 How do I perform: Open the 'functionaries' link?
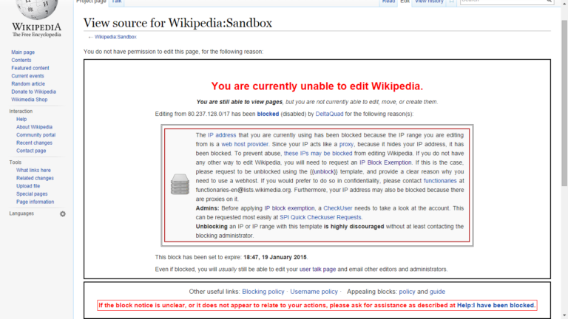[440, 181]
